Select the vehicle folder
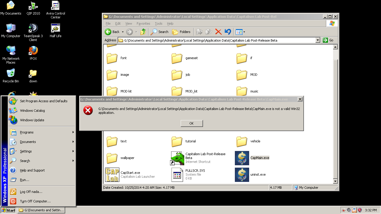Image resolution: width=381 pixels, height=214 pixels. click(x=248, y=141)
